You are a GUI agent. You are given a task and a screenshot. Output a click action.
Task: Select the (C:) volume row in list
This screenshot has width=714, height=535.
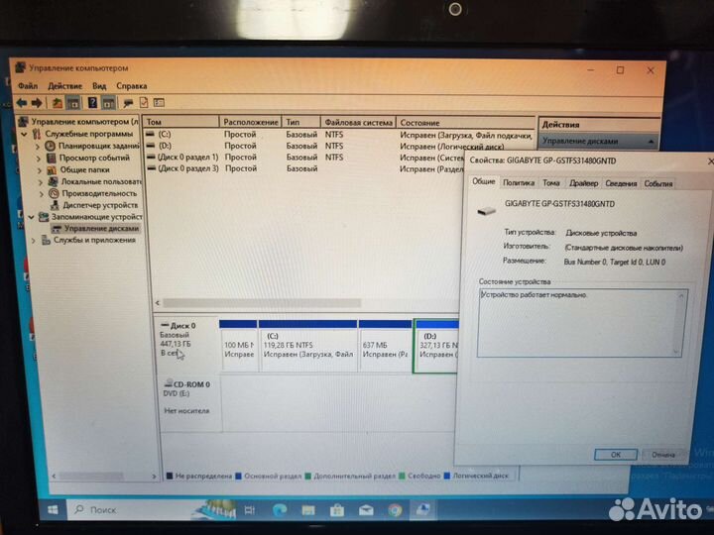339,134
